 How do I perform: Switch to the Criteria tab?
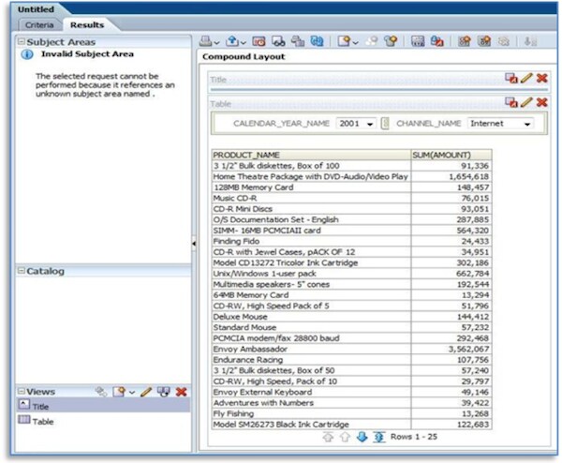point(39,25)
